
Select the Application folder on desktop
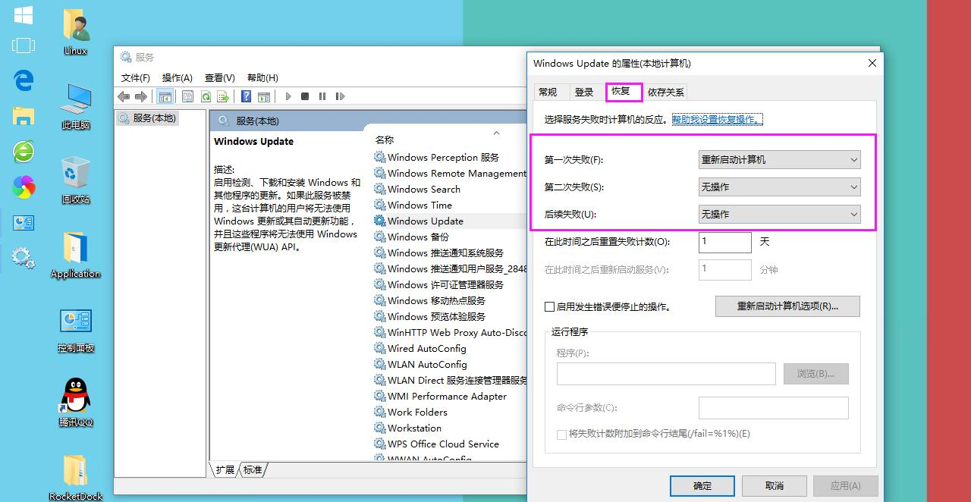tap(75, 256)
